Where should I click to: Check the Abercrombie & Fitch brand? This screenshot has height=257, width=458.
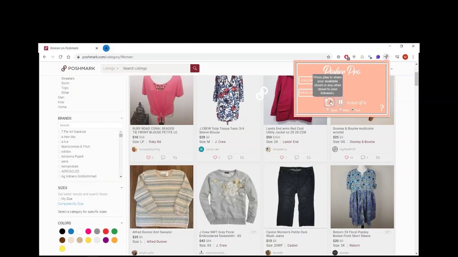coord(59,147)
